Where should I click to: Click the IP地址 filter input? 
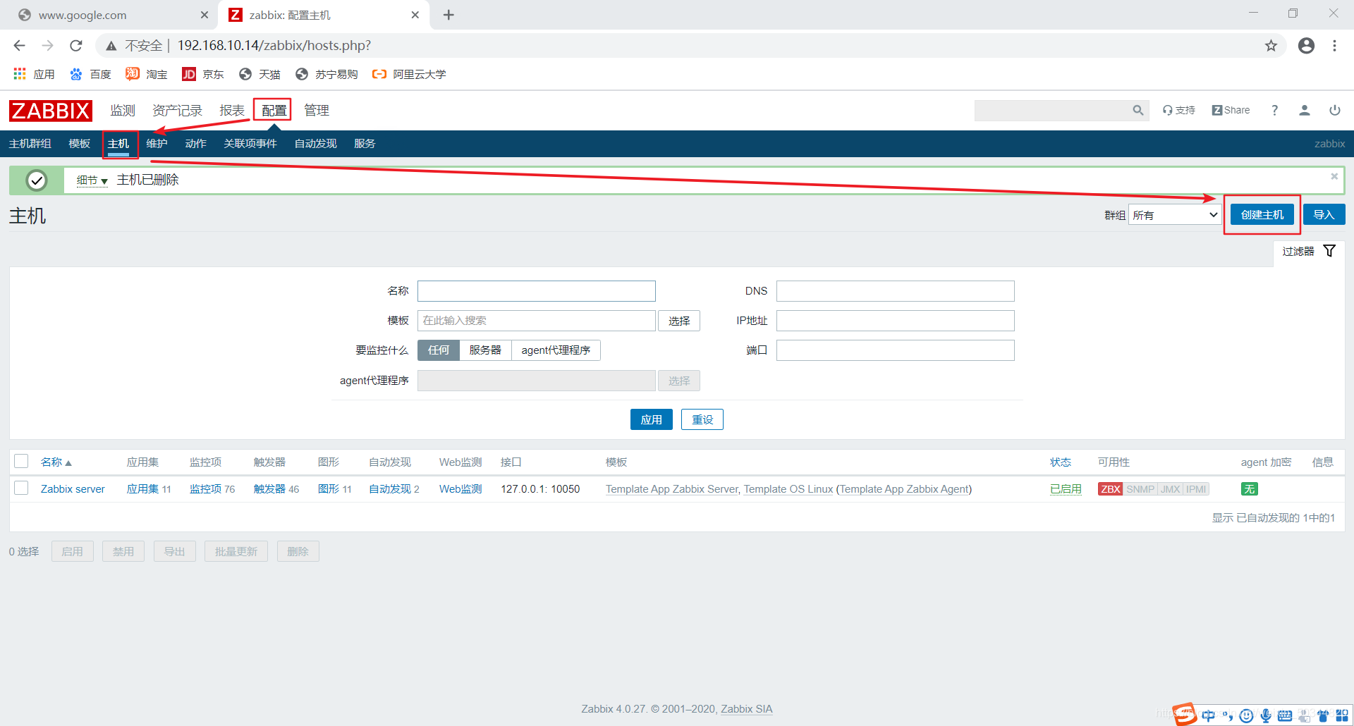point(896,321)
